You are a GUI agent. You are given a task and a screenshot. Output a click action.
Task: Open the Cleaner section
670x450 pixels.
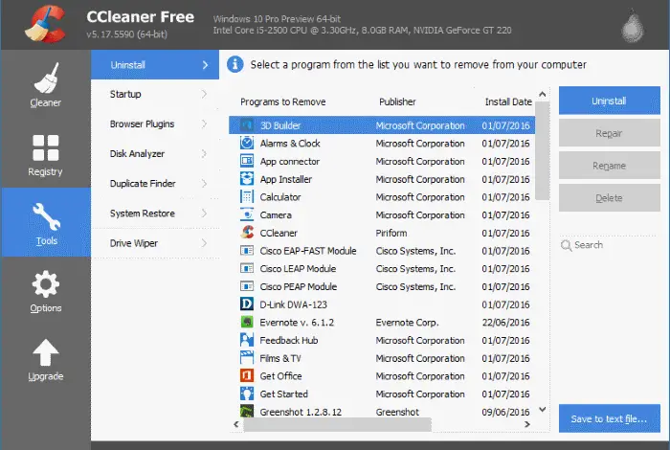tap(45, 84)
